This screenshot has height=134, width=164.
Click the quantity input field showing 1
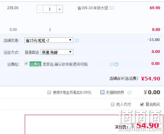pyautogui.click(x=50, y=9)
